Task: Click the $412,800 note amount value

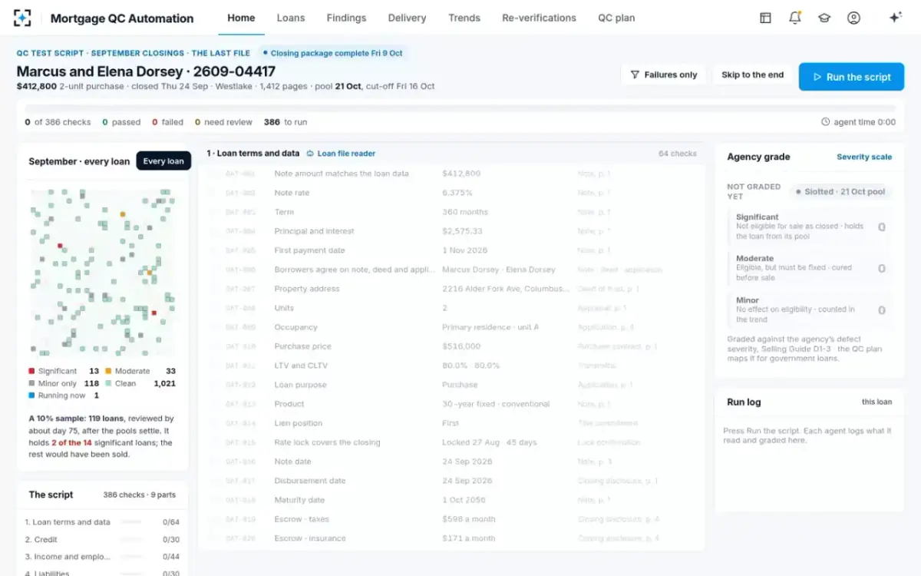Action: pos(461,174)
